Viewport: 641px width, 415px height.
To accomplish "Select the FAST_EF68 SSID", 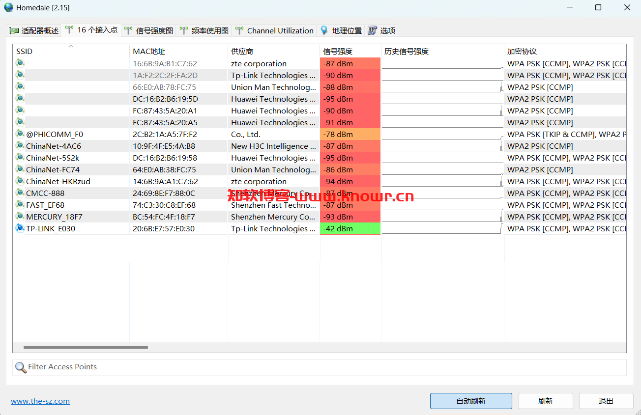I will [45, 205].
